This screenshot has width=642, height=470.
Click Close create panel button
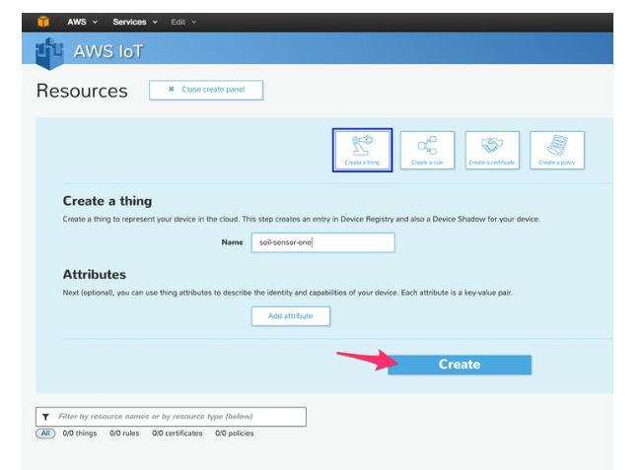[x=206, y=90]
